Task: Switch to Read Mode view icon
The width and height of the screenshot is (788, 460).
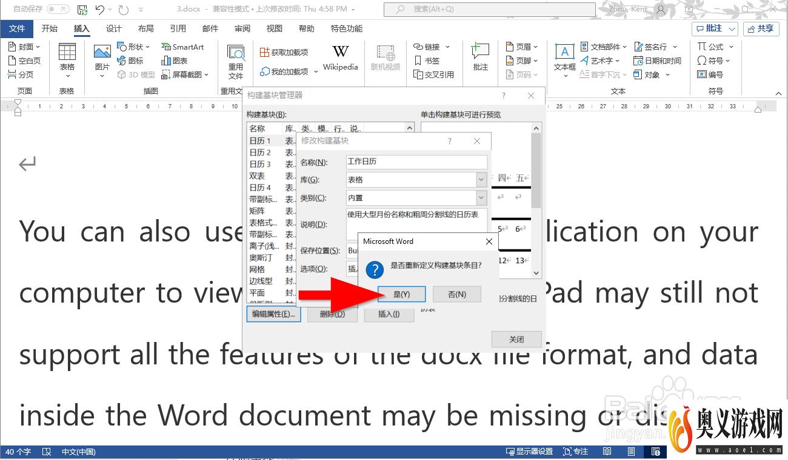Action: coord(607,452)
